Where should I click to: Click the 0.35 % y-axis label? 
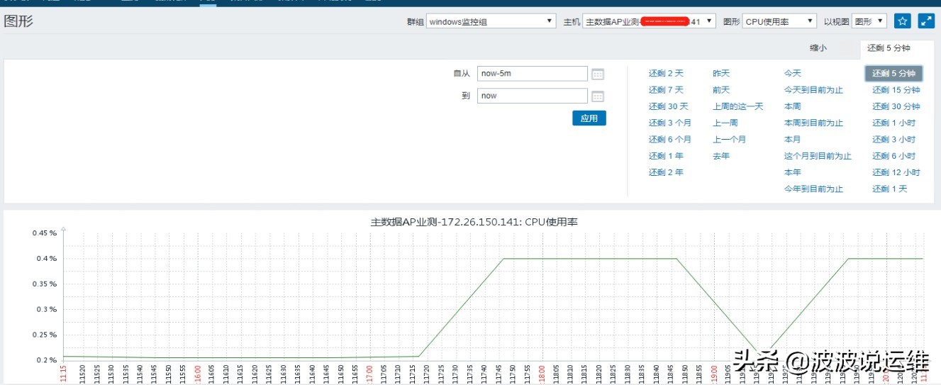pyautogui.click(x=43, y=284)
